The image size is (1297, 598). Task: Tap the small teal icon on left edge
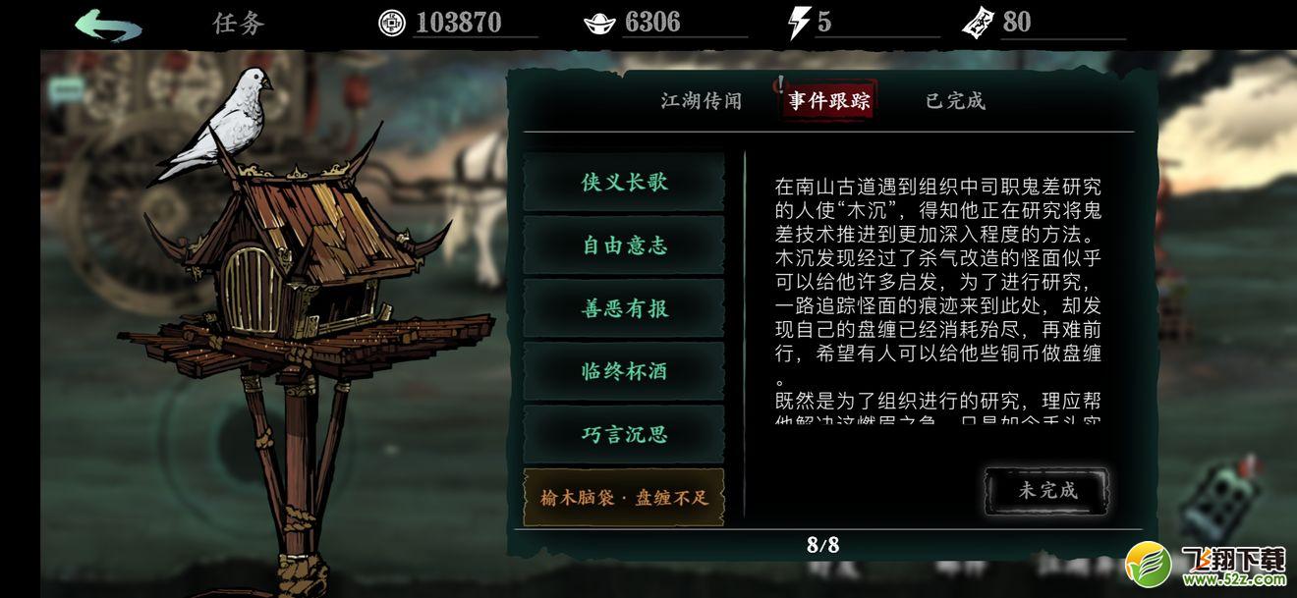coord(67,91)
